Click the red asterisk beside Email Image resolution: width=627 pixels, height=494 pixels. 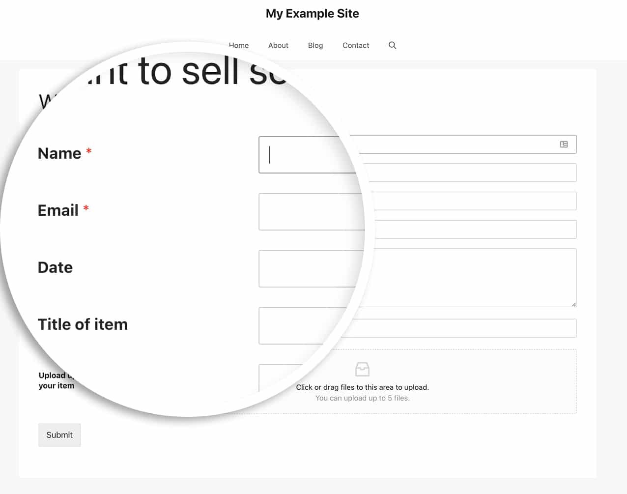coord(85,208)
